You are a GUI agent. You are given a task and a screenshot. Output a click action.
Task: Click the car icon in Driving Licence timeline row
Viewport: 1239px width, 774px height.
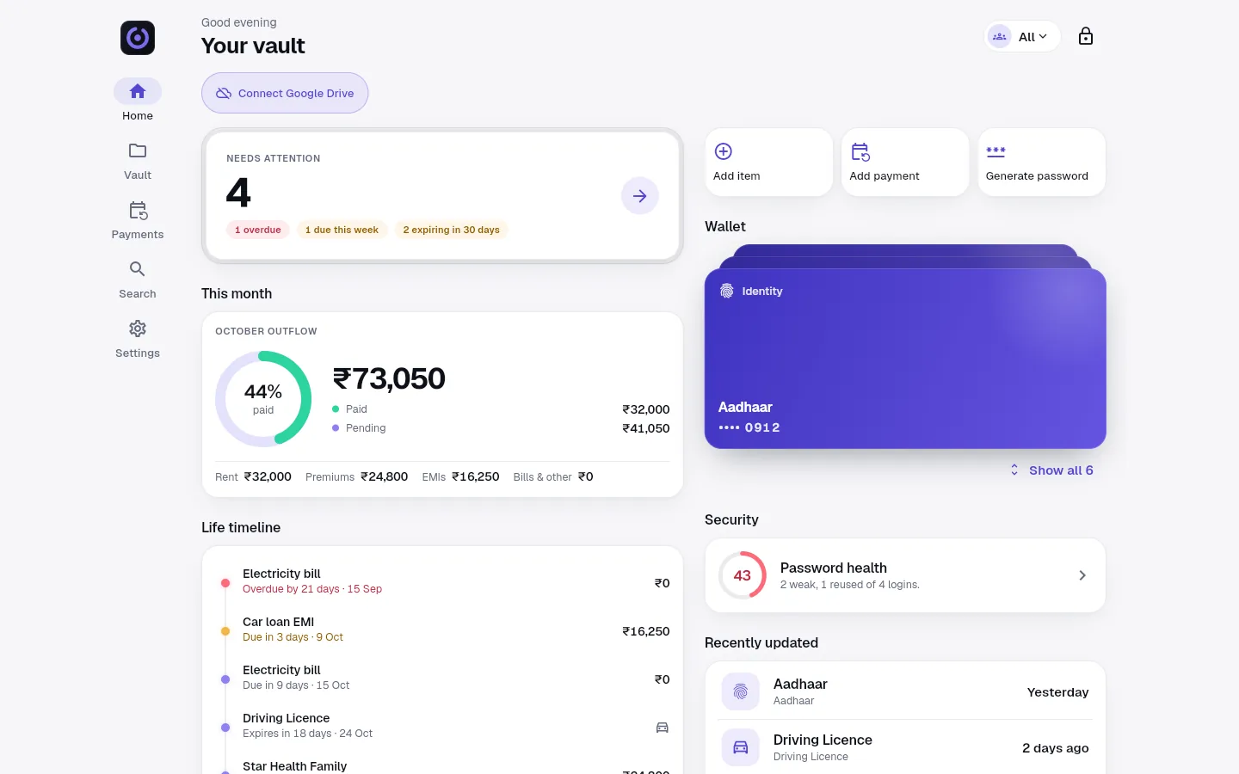click(663, 728)
